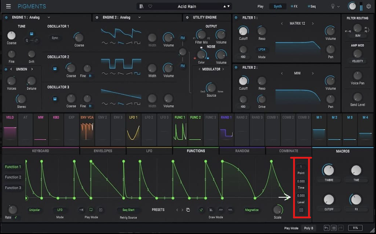
Task: Select Function 3 in the list
Action: tap(13, 188)
